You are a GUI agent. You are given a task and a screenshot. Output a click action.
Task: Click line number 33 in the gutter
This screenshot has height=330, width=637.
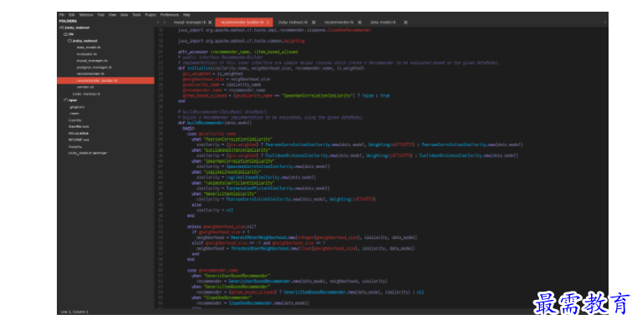(161, 123)
